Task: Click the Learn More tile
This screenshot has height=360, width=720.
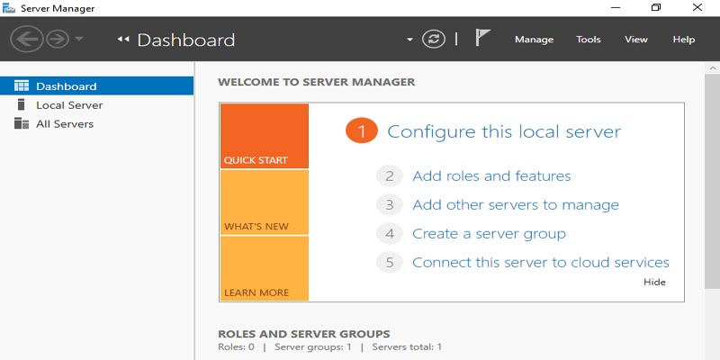Action: (264, 268)
